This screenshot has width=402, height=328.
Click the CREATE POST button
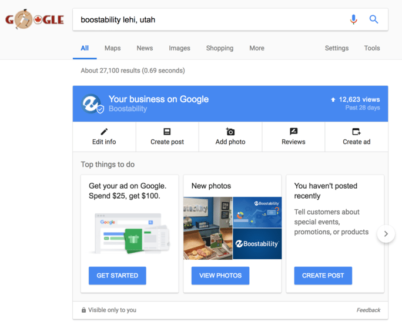[x=323, y=276]
